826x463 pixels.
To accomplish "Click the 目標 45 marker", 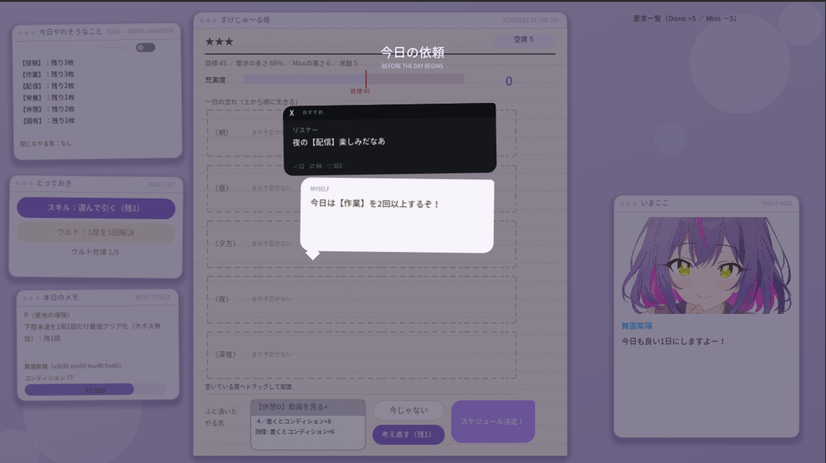I will coord(361,91).
